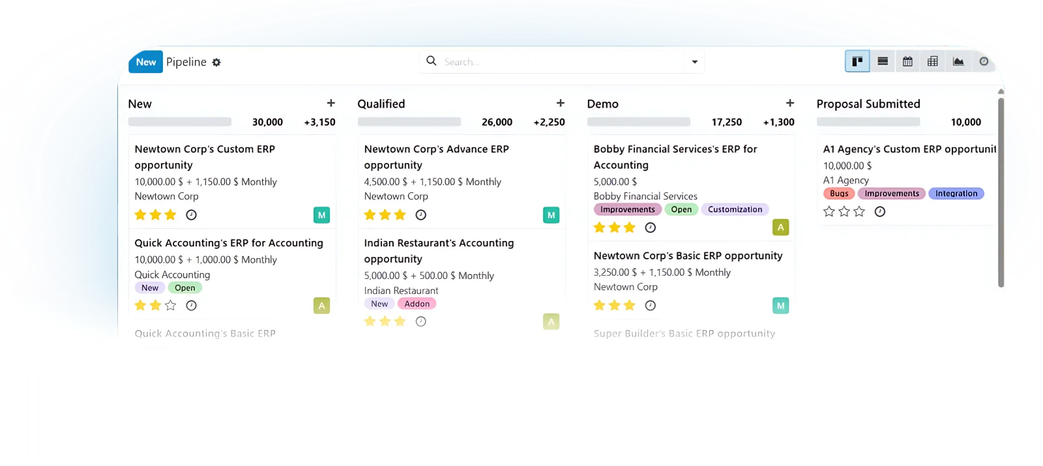This screenshot has height=466, width=1043.
Task: Open activity clock on Newtown Custom ERP card
Action: [191, 215]
